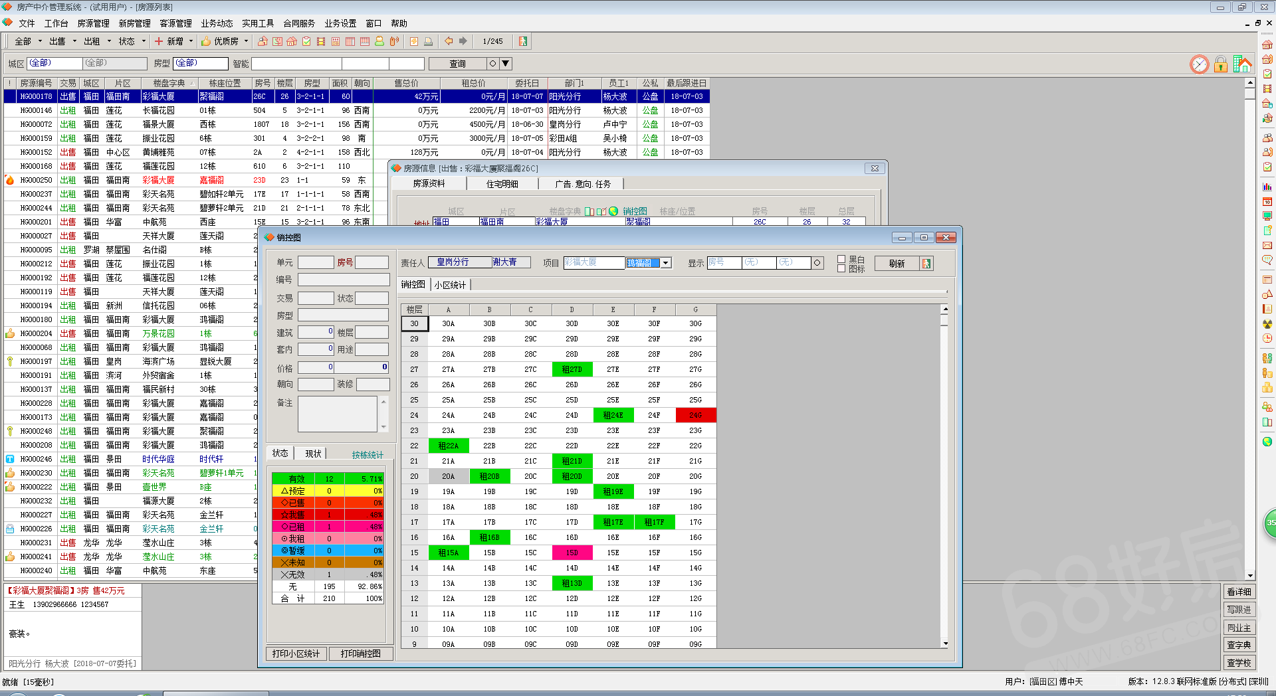Screen dimensions: 1276x696
Task: Click the orange clock icon
Action: (x=1199, y=64)
